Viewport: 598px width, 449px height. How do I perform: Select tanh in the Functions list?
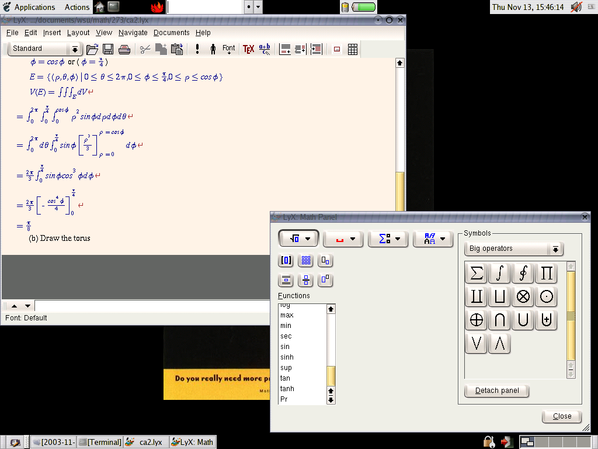287,389
